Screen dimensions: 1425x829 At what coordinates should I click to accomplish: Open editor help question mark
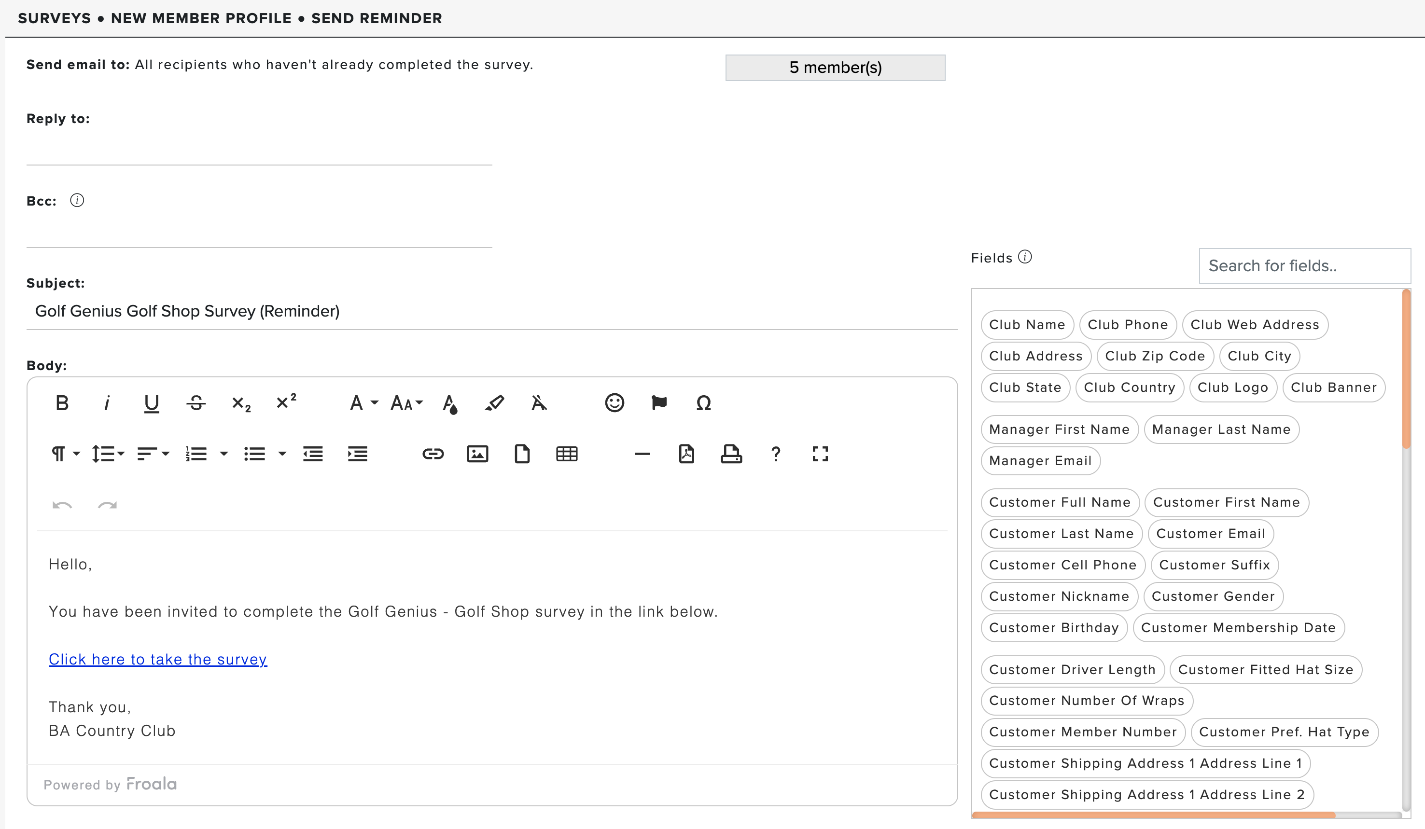[776, 454]
